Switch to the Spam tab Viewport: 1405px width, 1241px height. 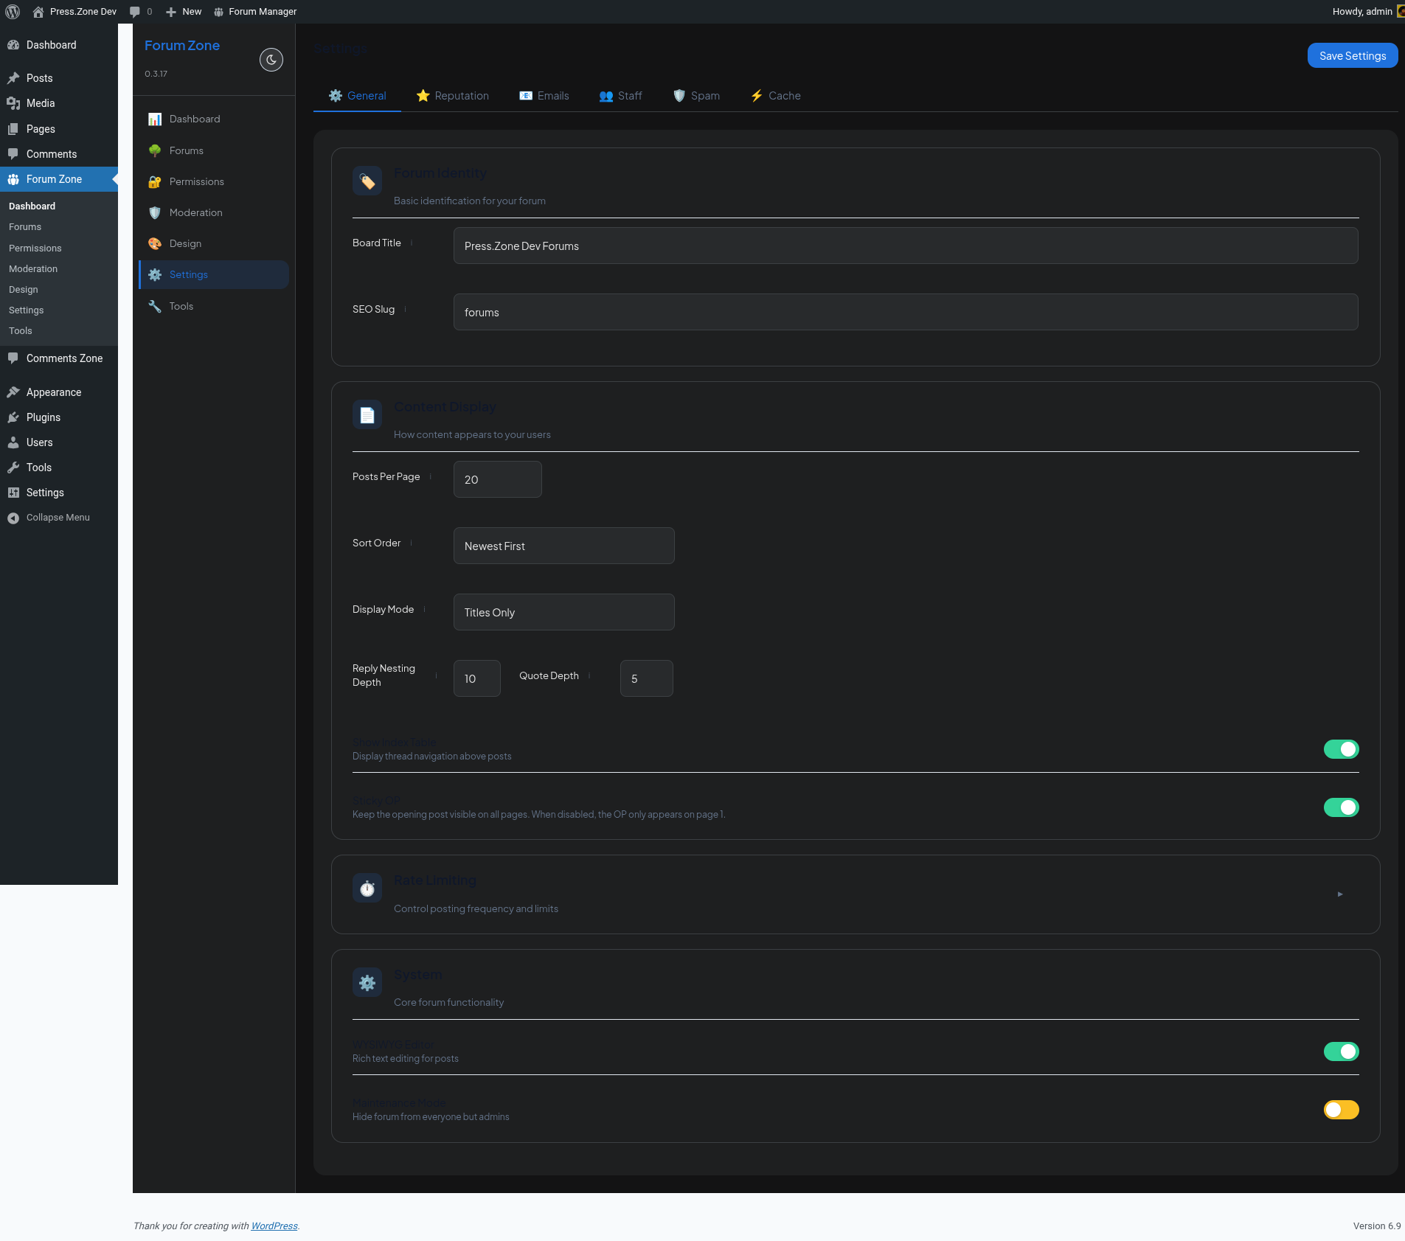696,96
